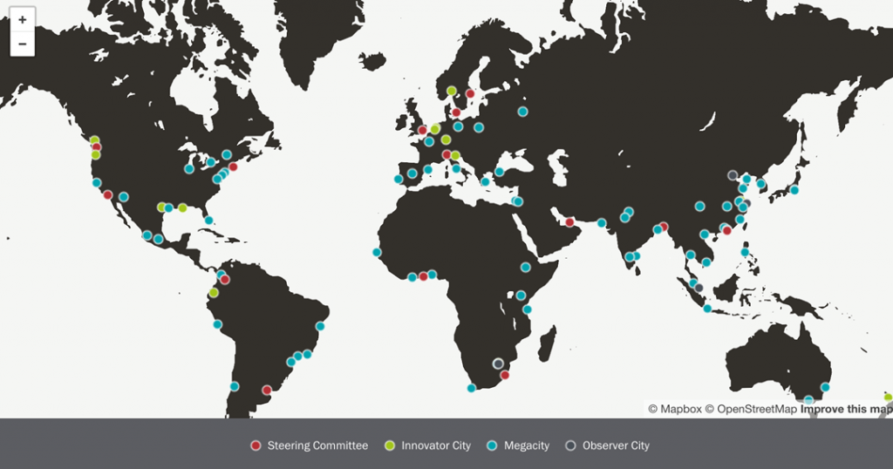Click the teal marker in Pakistan
Viewport: 893px width, 469px height.
click(x=602, y=223)
